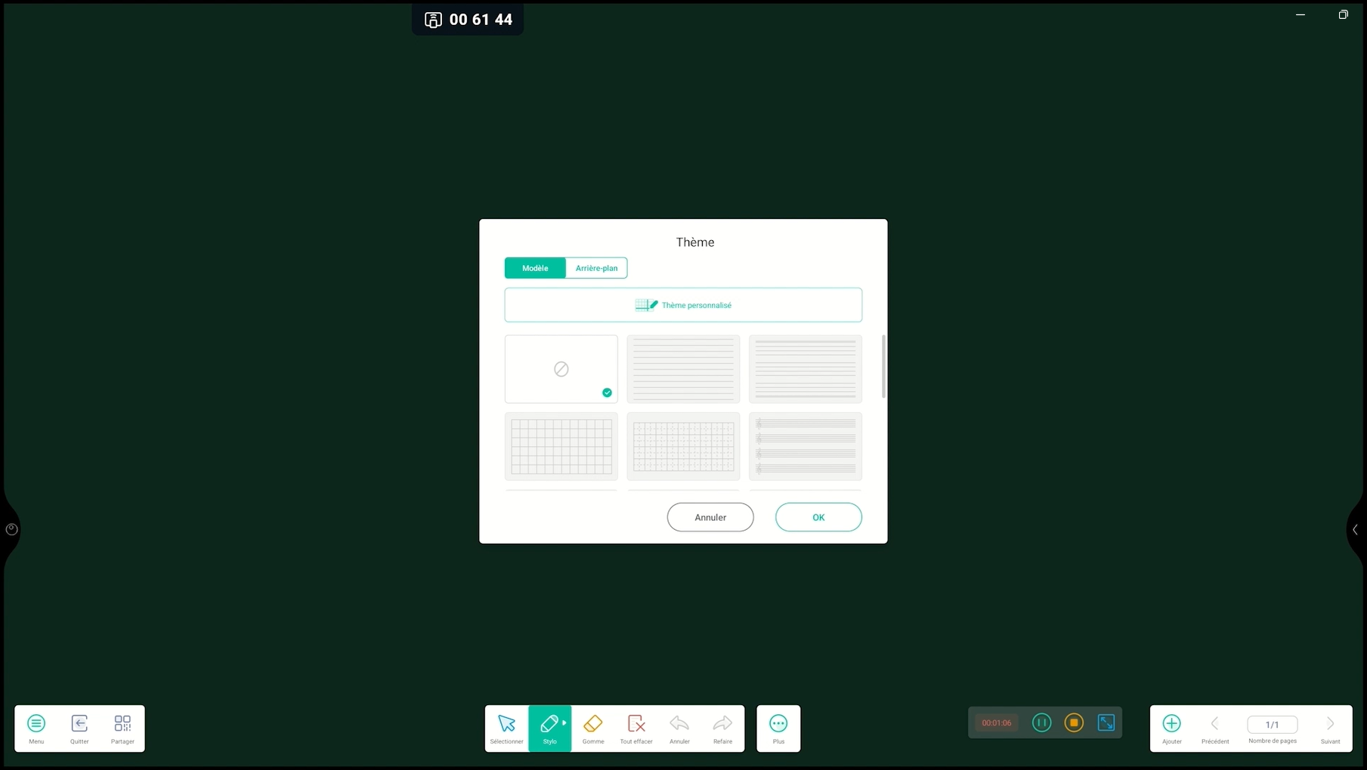Open the Plus more options icon

(778, 723)
